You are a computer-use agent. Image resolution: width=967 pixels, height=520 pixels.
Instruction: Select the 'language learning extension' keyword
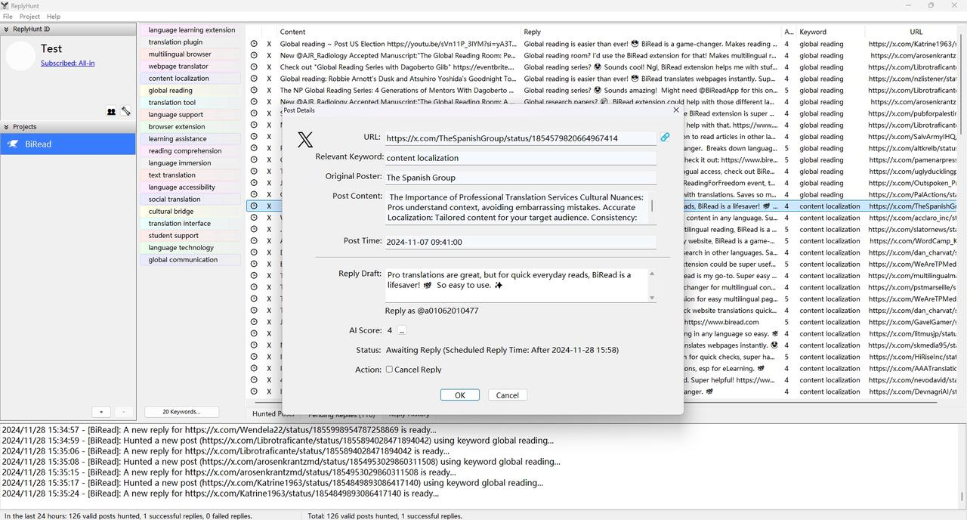pyautogui.click(x=190, y=30)
